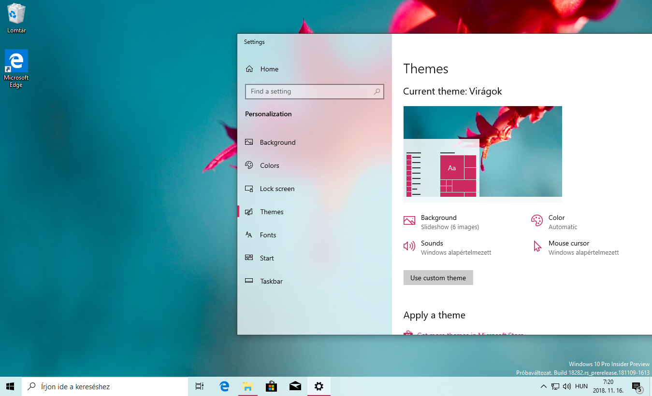Open the Fonts settings page
Image resolution: width=652 pixels, height=396 pixels.
(268, 235)
